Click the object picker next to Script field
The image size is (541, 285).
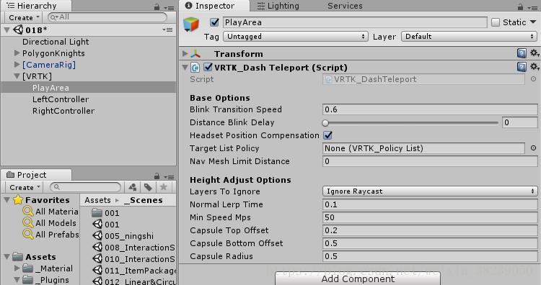coord(533,79)
